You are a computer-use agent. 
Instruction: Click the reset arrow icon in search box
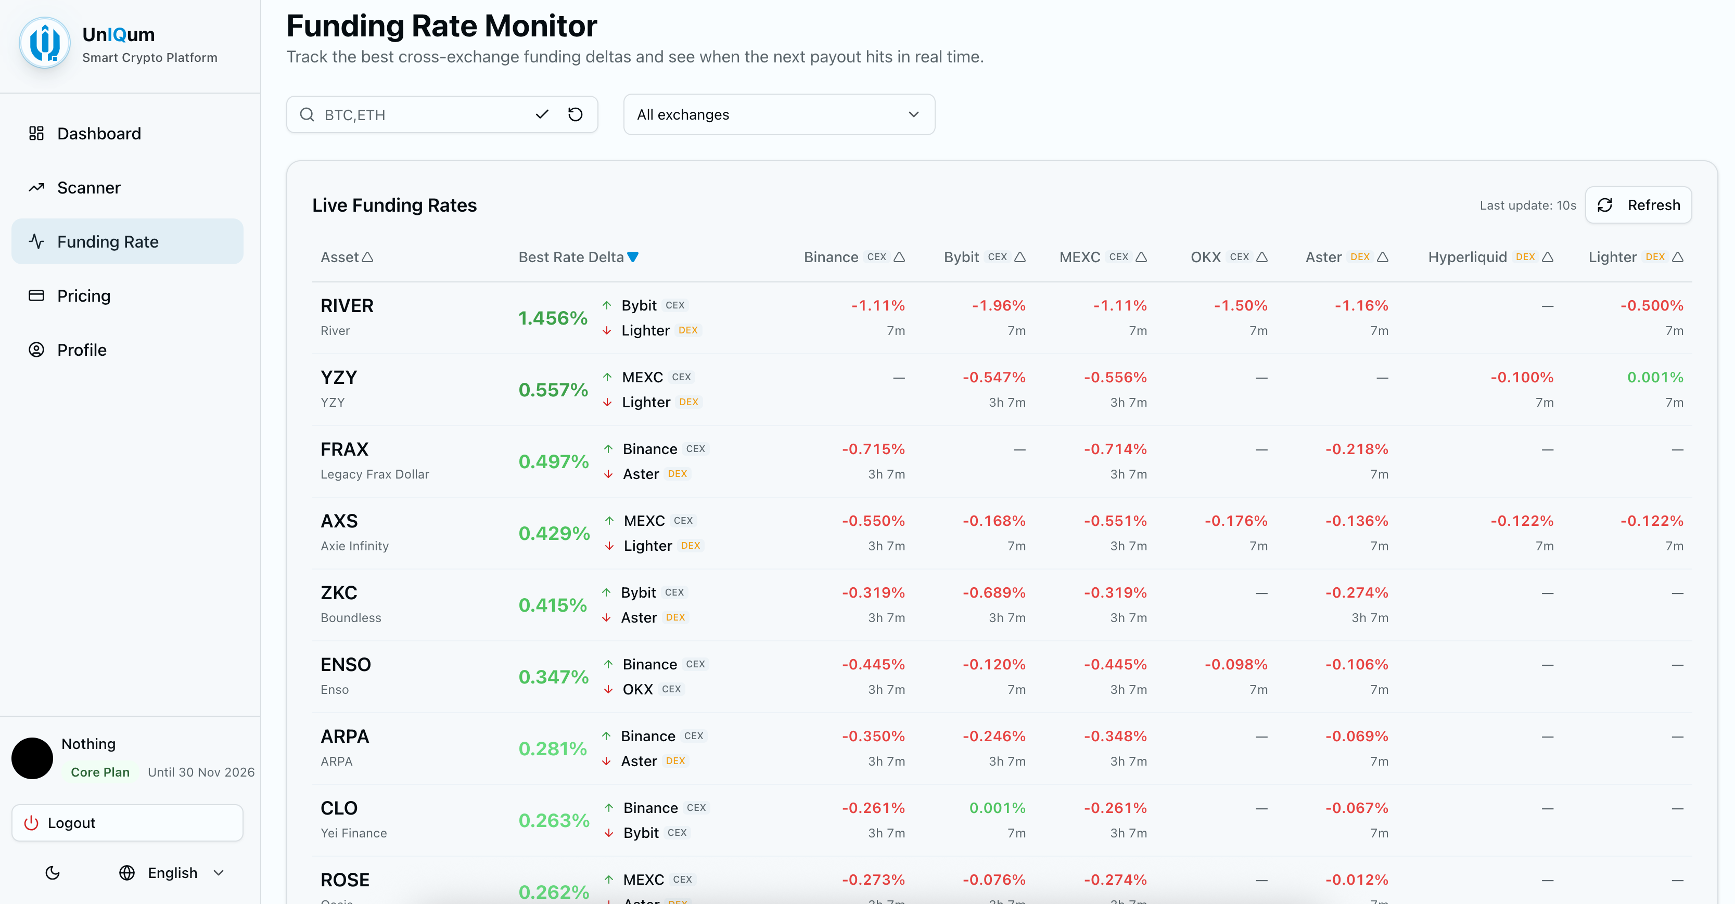point(575,114)
